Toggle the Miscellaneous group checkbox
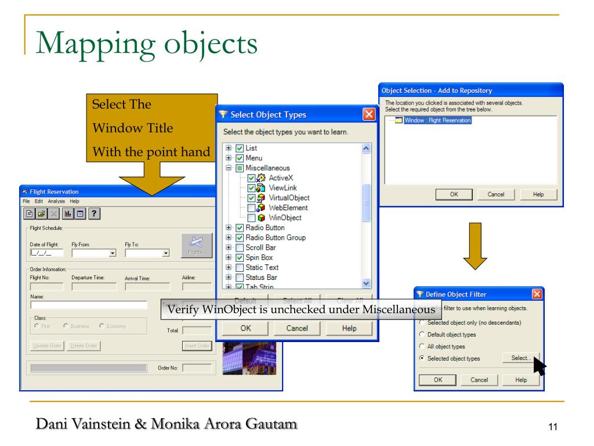This screenshot has height=446, width=594. pyautogui.click(x=240, y=168)
